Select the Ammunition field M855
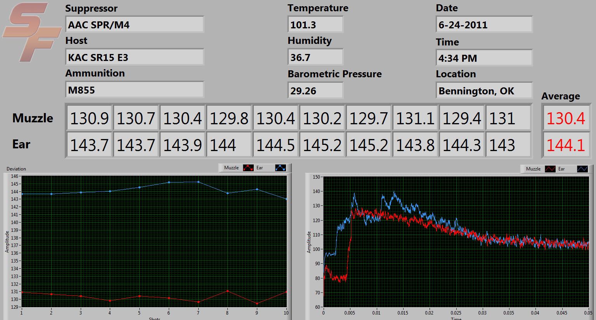This screenshot has height=320, width=596. pyautogui.click(x=135, y=90)
